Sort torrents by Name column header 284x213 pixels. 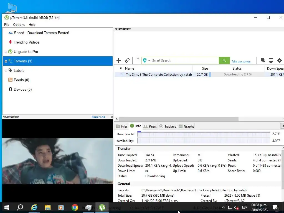click(x=158, y=68)
